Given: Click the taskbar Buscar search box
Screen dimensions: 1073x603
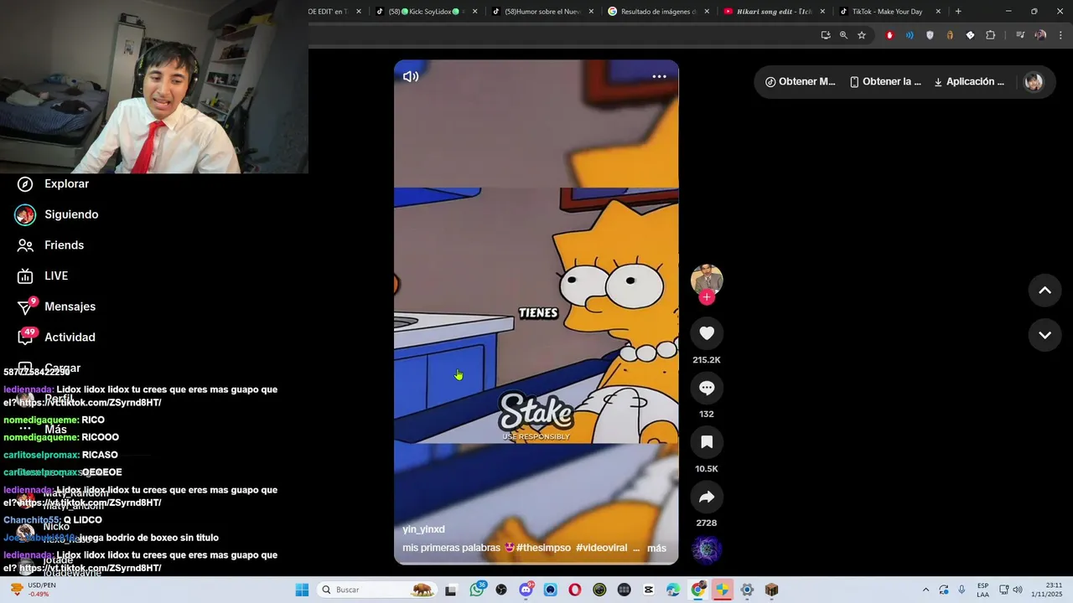Looking at the screenshot, I should click(377, 590).
